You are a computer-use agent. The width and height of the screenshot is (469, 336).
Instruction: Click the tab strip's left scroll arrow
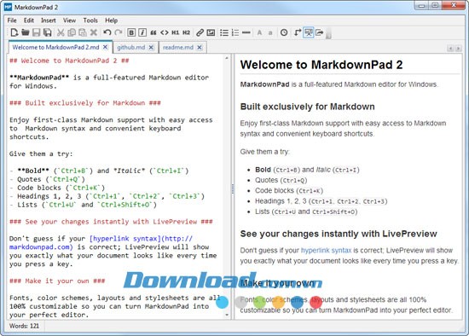450,48
